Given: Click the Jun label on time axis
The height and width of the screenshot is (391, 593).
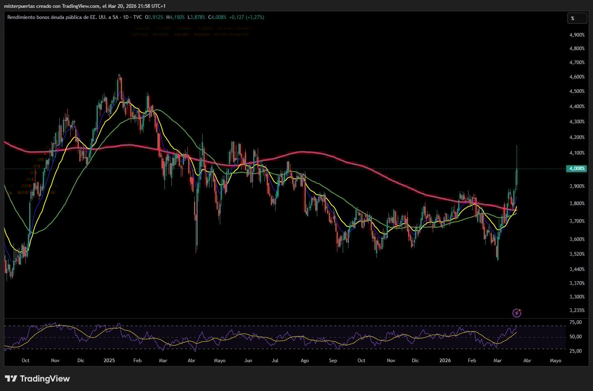Looking at the screenshot, I should (248, 361).
